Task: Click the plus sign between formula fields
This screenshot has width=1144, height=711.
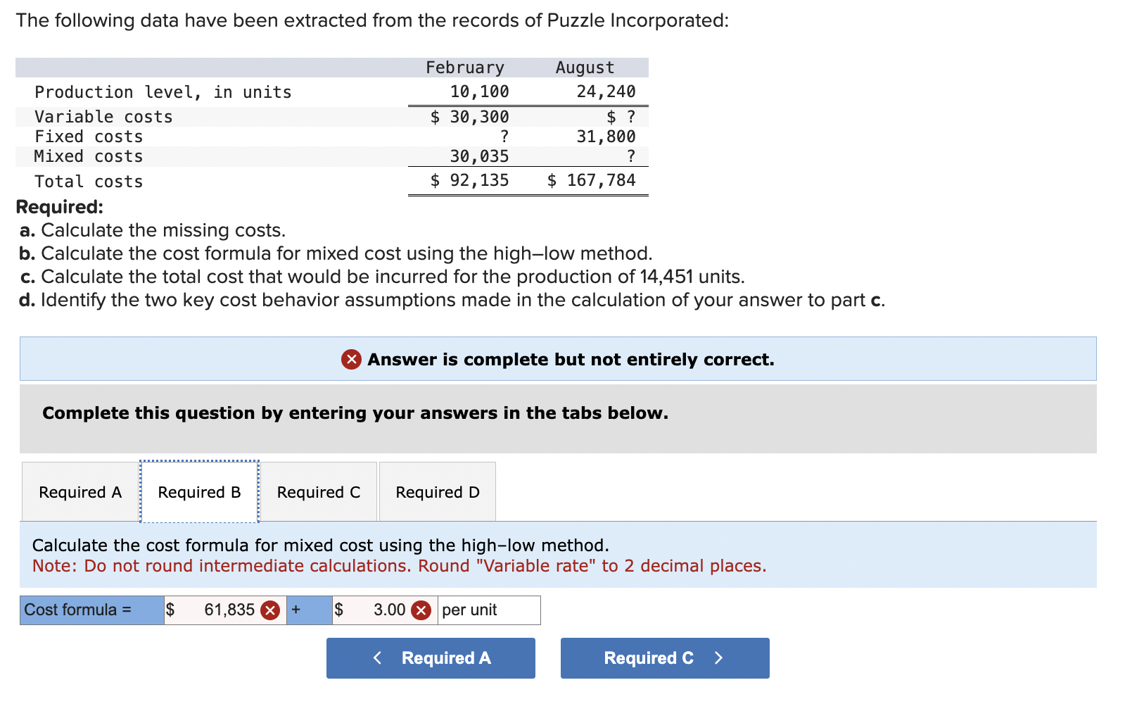Action: pyautogui.click(x=295, y=610)
